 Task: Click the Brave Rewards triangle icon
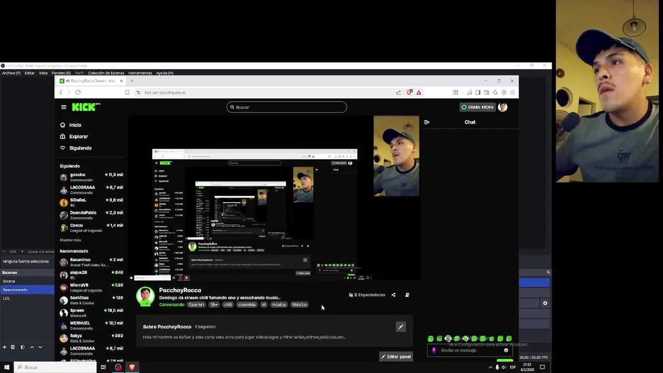coord(419,92)
